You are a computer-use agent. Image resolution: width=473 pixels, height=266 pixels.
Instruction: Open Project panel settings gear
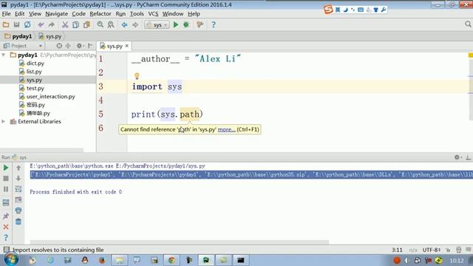(79, 46)
